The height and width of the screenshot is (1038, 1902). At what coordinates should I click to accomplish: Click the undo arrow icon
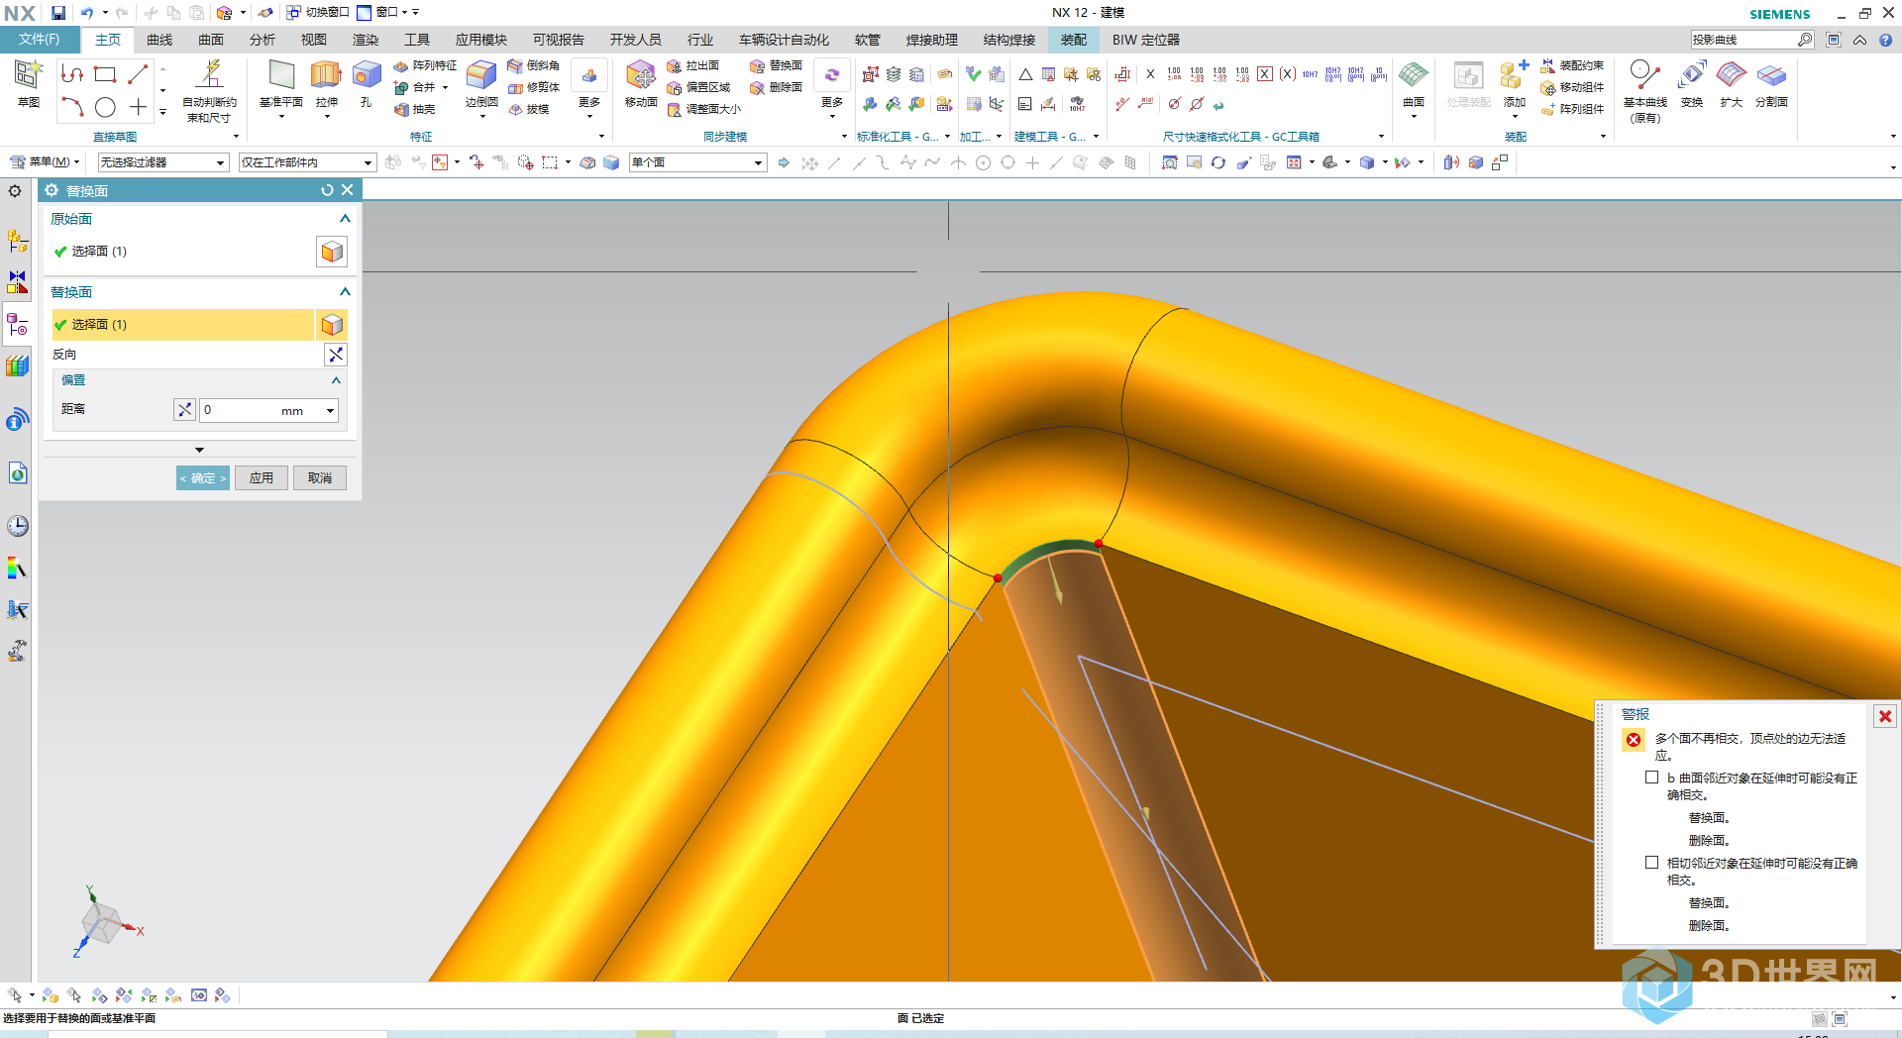(x=87, y=13)
